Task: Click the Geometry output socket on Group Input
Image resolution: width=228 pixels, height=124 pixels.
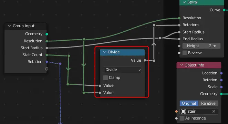Action: (x=47, y=34)
